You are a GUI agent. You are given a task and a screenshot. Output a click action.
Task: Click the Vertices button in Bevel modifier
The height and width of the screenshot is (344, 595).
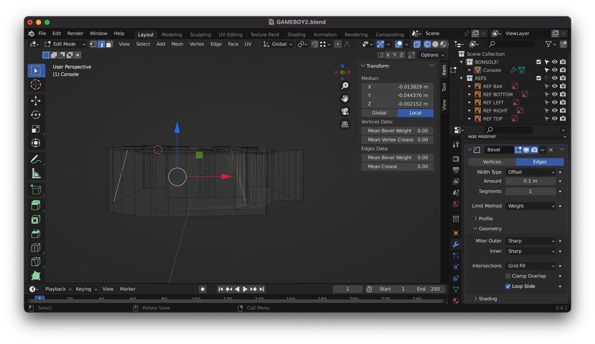point(492,162)
